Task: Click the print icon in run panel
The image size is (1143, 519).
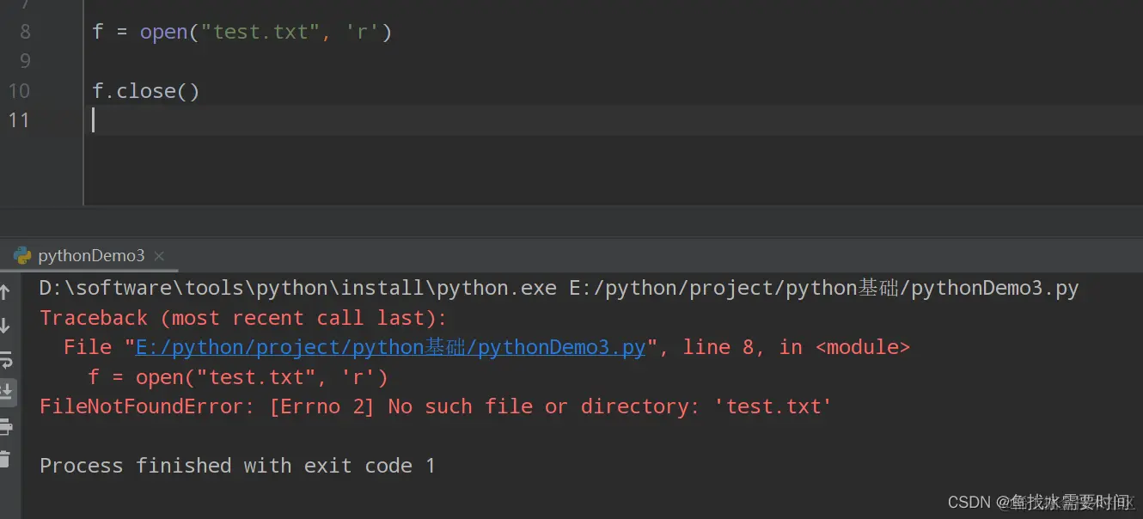Action: [x=6, y=426]
